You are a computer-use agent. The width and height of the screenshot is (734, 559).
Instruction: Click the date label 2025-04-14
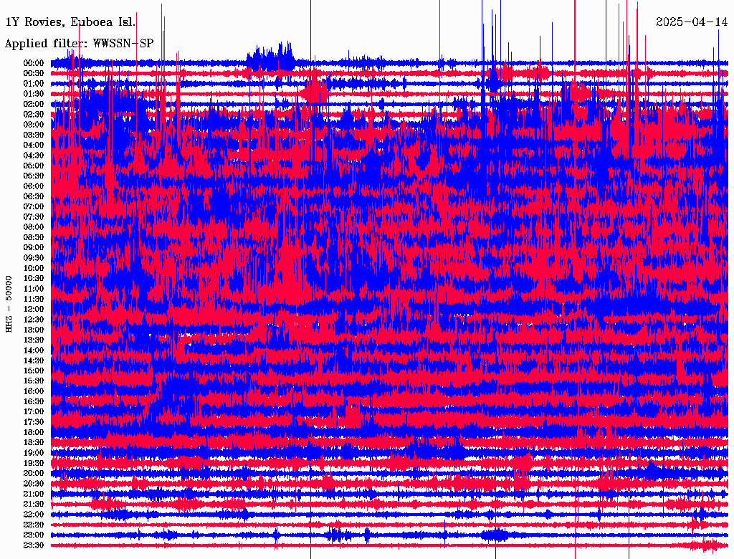692,21
